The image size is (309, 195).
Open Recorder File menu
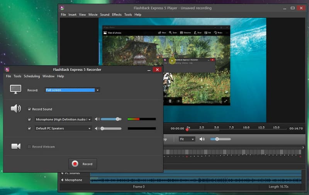tap(8, 76)
